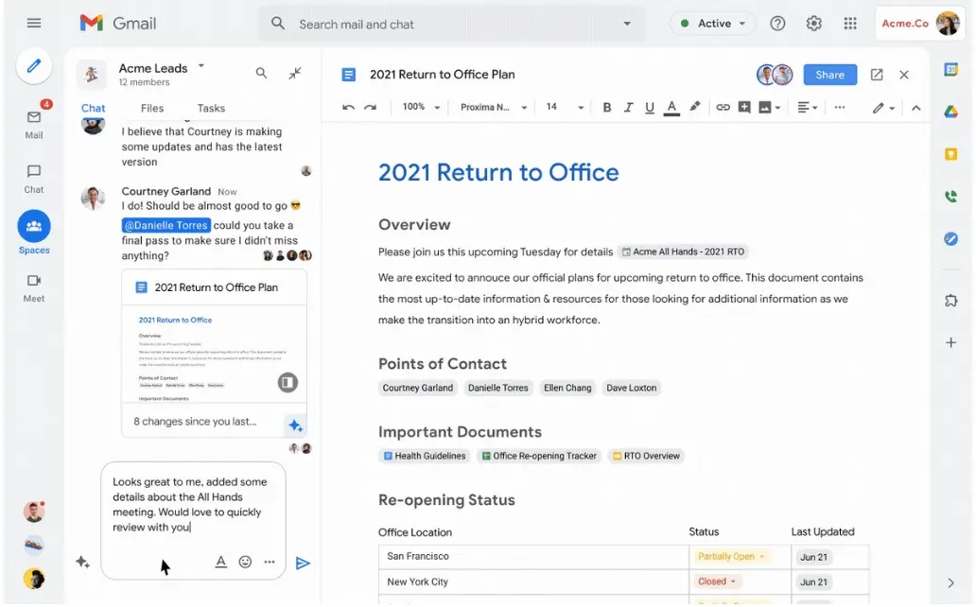This screenshot has width=976, height=607.
Task: Show more toolbar options ellipsis
Action: click(840, 107)
